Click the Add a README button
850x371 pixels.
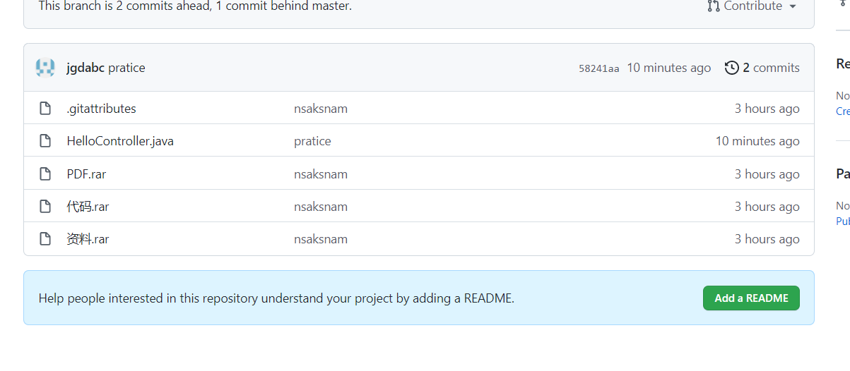coord(751,298)
